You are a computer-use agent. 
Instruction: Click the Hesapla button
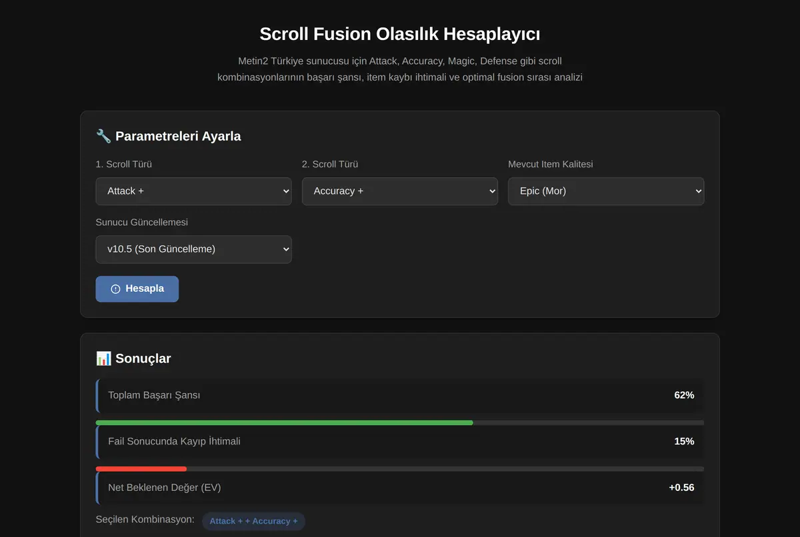click(137, 289)
